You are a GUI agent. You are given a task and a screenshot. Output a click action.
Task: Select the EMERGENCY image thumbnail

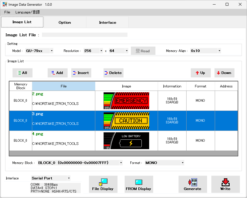pyautogui.click(x=126, y=101)
